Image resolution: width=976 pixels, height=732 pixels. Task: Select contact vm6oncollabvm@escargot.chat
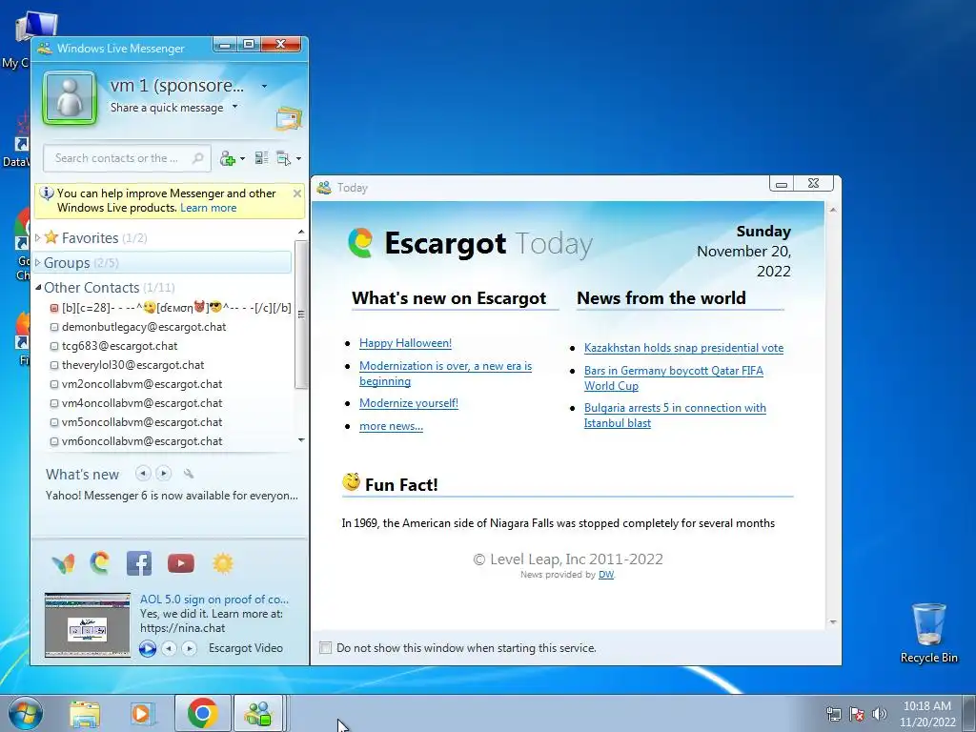142,441
